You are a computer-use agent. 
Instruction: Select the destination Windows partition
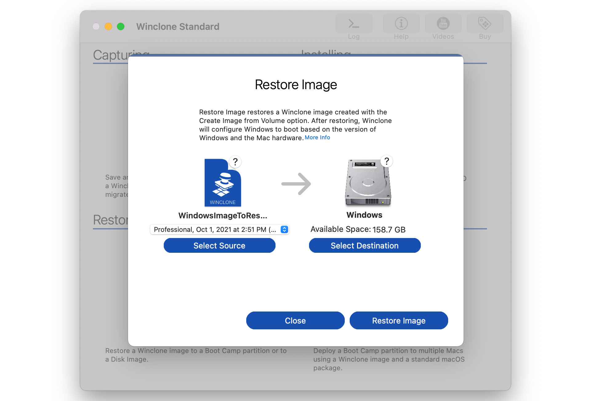pyautogui.click(x=364, y=246)
